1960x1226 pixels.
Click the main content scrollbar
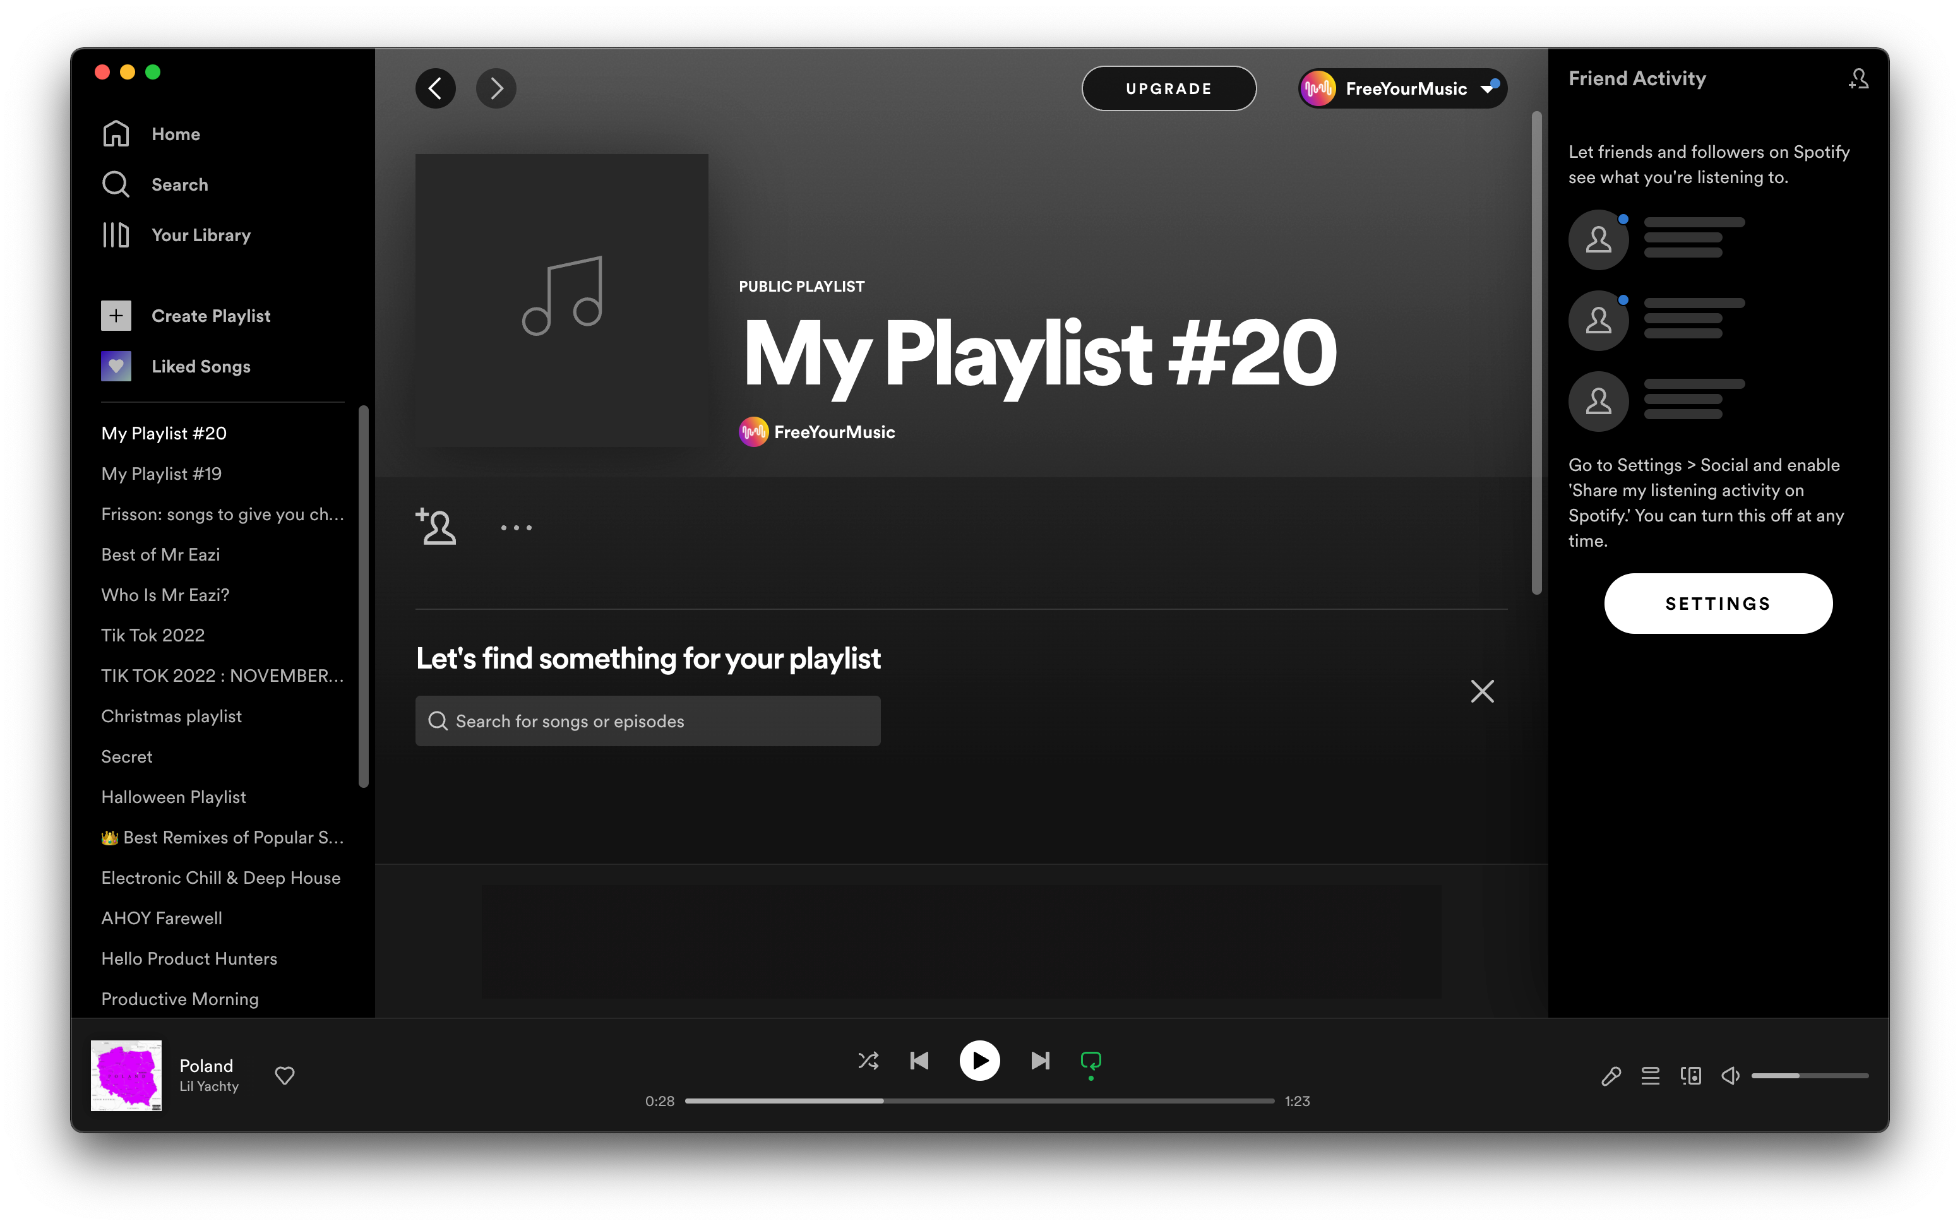[x=1536, y=353]
